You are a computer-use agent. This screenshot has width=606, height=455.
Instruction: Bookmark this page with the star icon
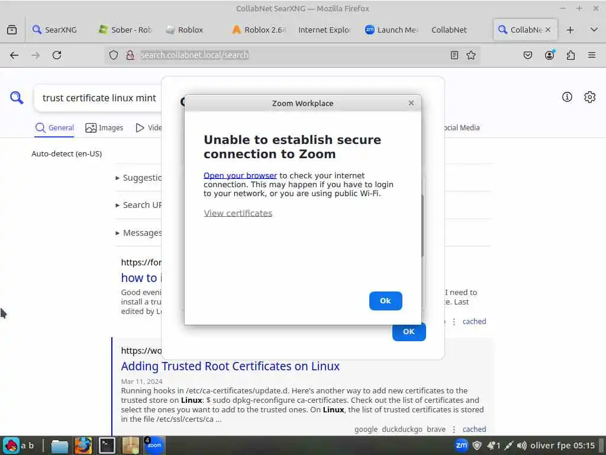pyautogui.click(x=470, y=55)
